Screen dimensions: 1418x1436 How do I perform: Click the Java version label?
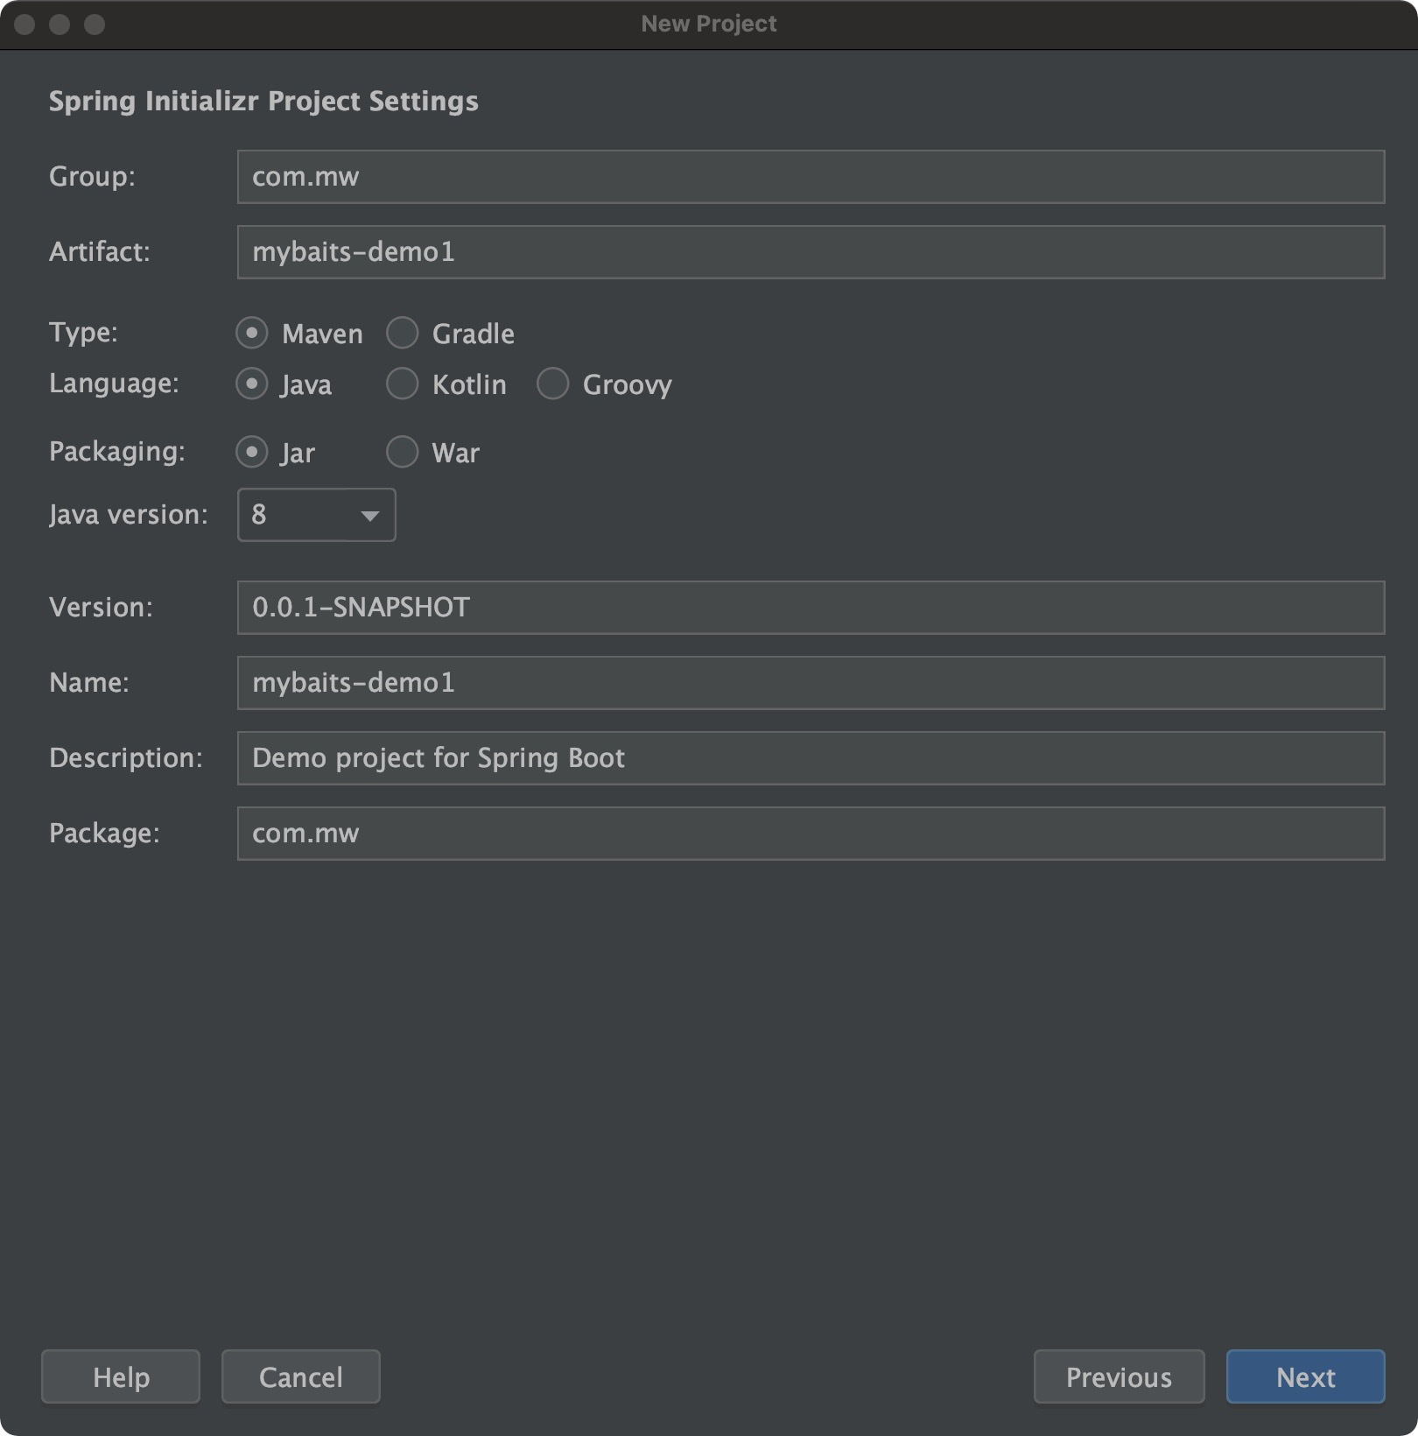coord(129,515)
